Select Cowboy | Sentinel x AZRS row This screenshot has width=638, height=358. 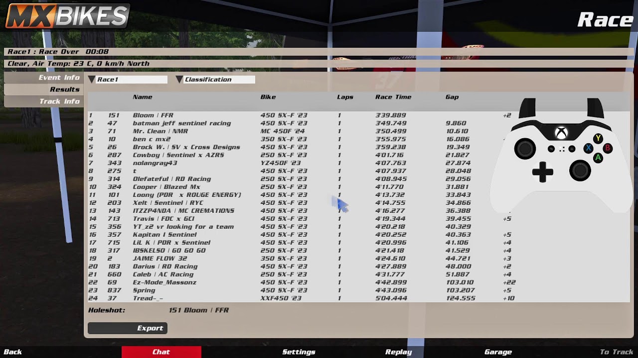(359, 155)
